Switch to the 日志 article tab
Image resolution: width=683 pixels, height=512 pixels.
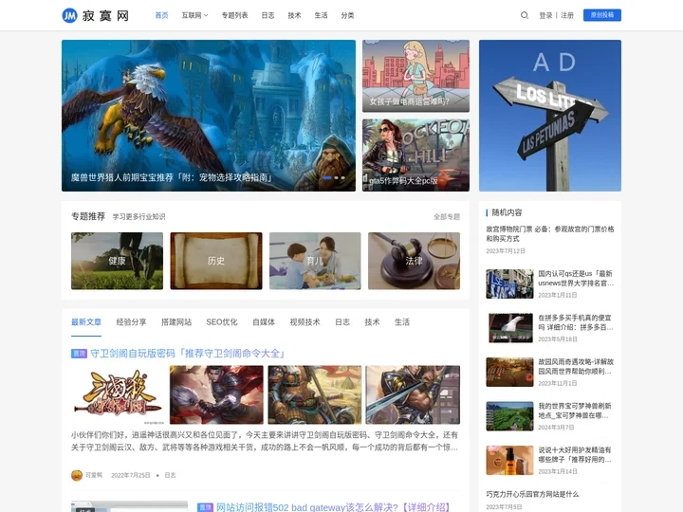[342, 322]
